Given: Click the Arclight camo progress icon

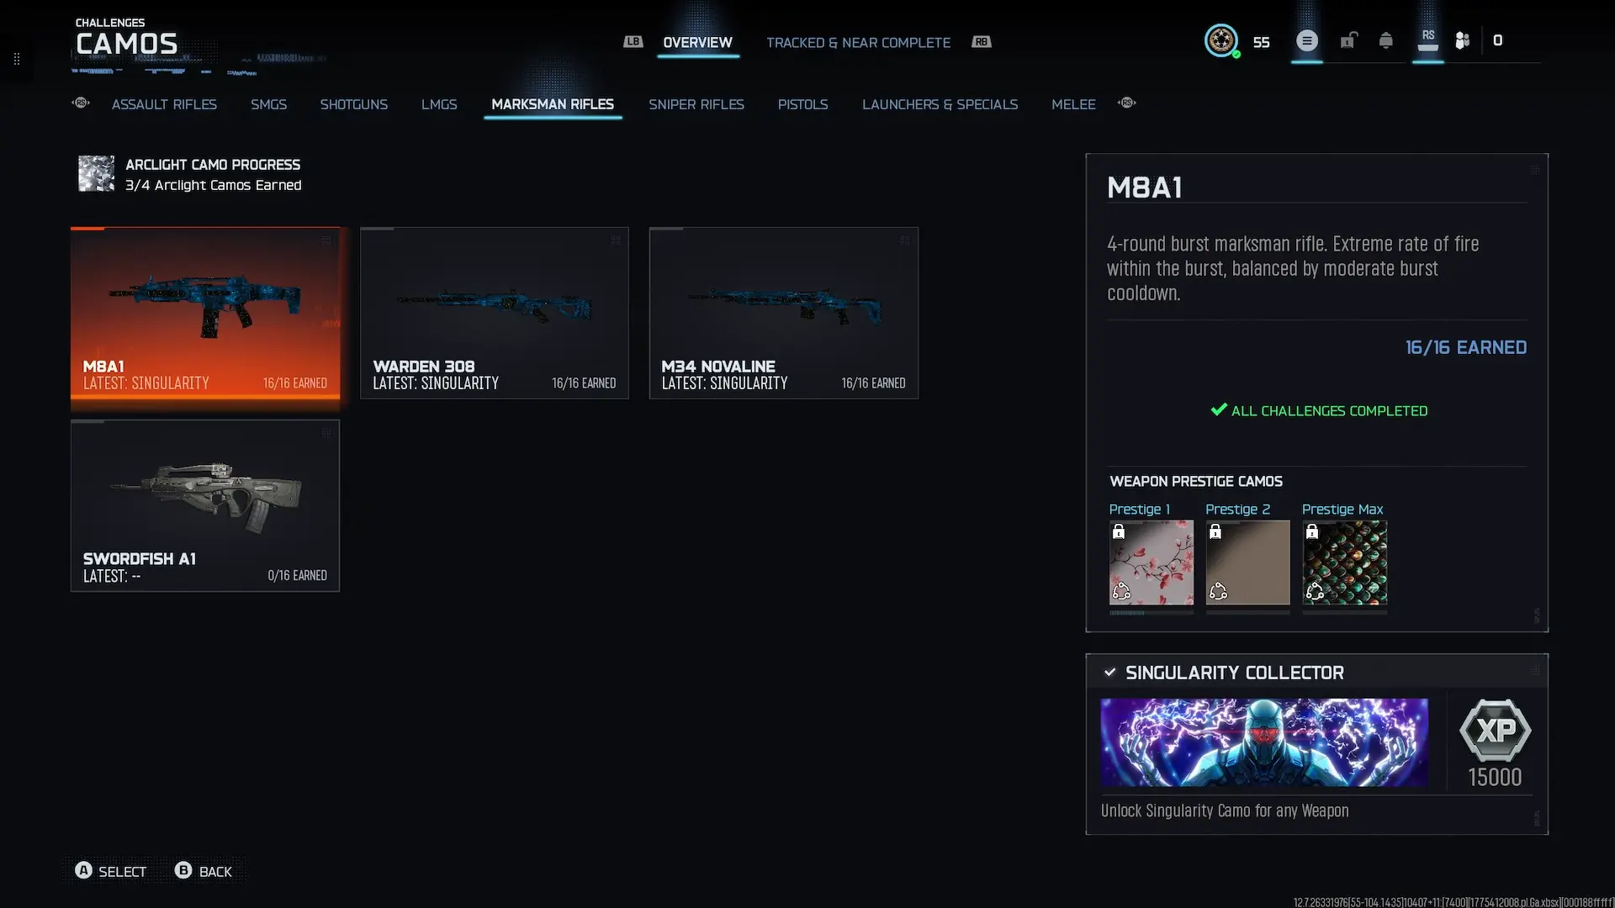Looking at the screenshot, I should click(x=96, y=174).
